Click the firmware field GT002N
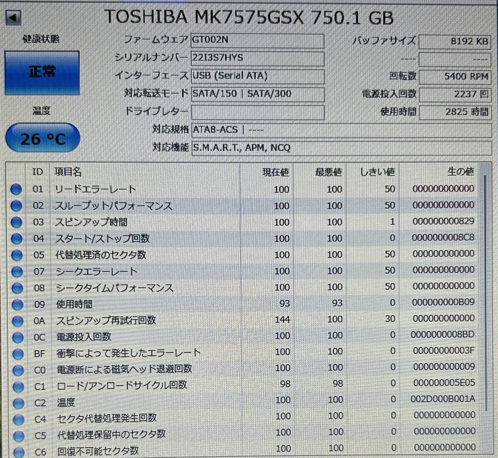This screenshot has width=498, height=458. [257, 41]
